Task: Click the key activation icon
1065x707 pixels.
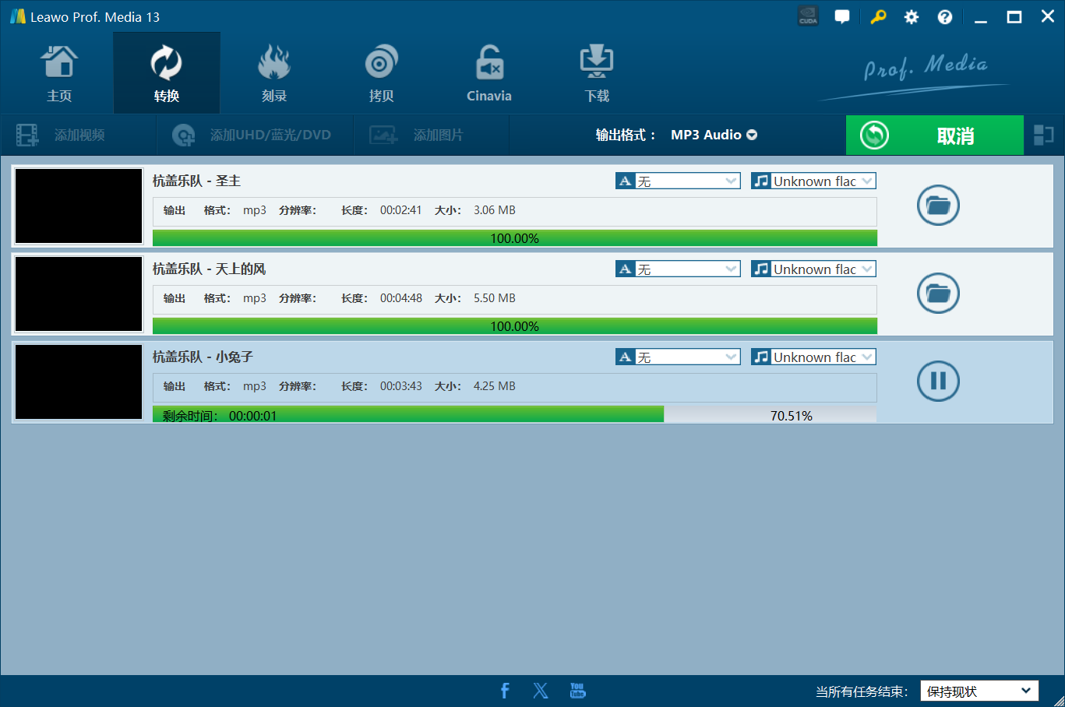Action: pyautogui.click(x=878, y=16)
